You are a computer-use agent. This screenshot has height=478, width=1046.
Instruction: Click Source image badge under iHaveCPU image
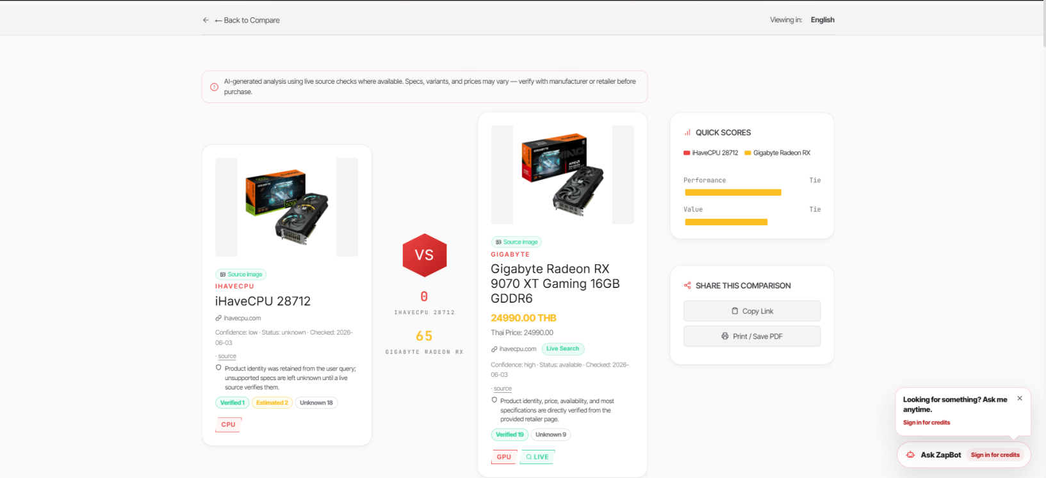(241, 275)
